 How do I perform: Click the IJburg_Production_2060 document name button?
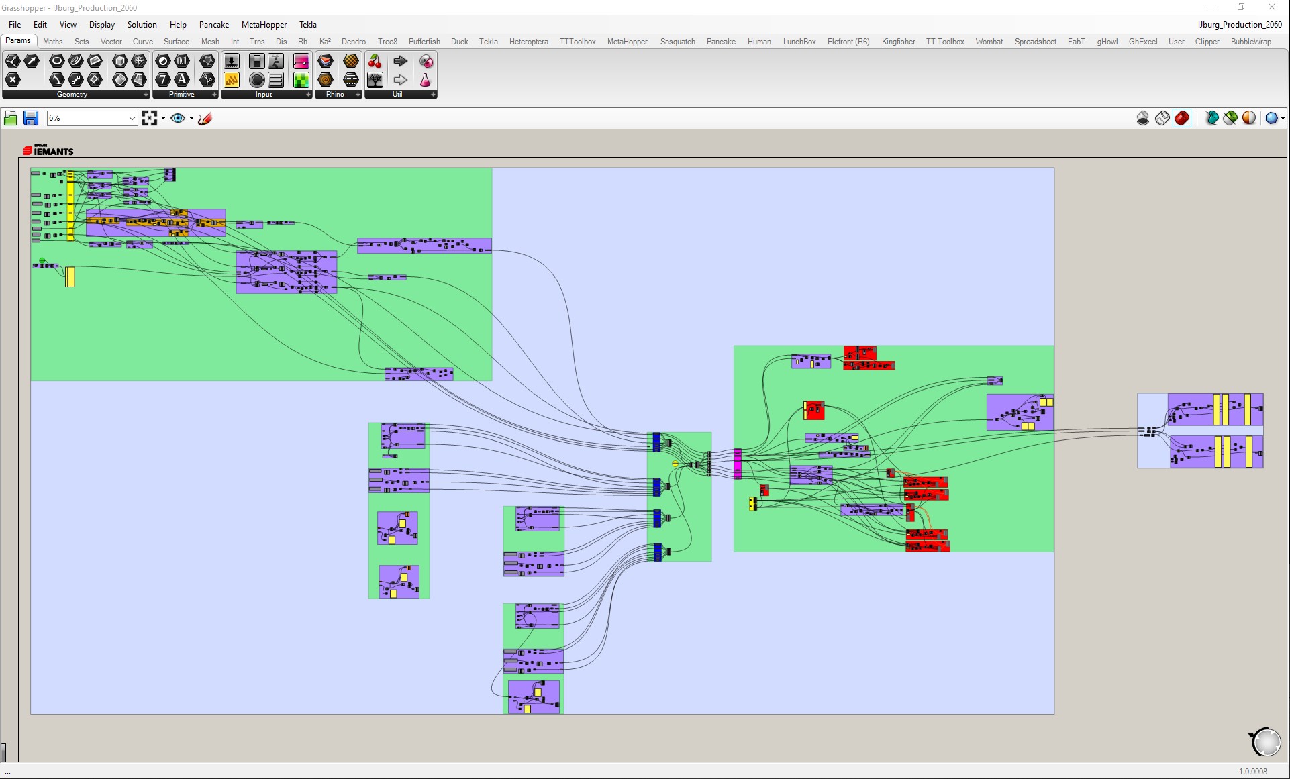point(1239,25)
